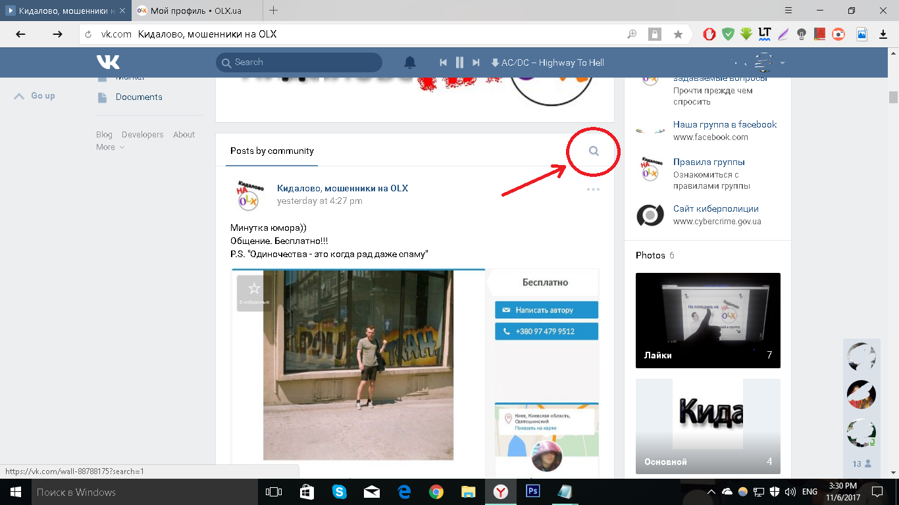The height and width of the screenshot is (505, 899).
Task: Focus the VK Search field
Action: [x=299, y=62]
